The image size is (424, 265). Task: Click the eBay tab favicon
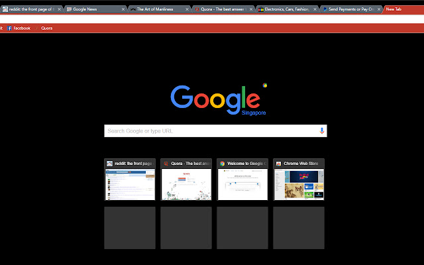[260, 9]
